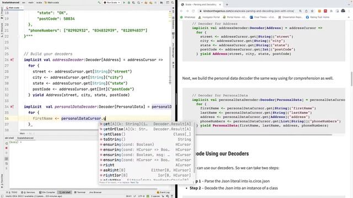Click the Run with Coverage icon

(x=133, y=2)
